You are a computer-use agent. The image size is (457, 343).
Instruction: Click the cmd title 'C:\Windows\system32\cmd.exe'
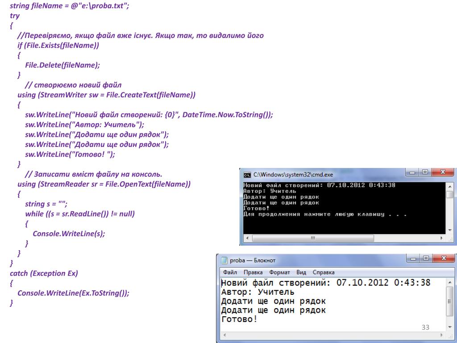293,175
